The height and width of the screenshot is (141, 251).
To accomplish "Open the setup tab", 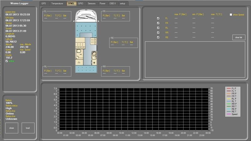I will [123, 3].
